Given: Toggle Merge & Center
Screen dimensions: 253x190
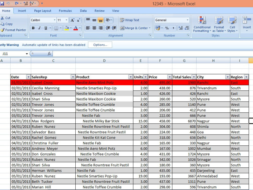Looking at the screenshot, I should (134, 28).
